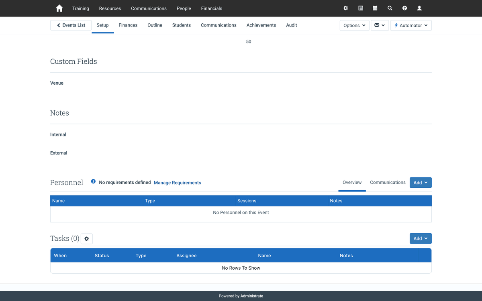Click the External notes label

(59, 153)
